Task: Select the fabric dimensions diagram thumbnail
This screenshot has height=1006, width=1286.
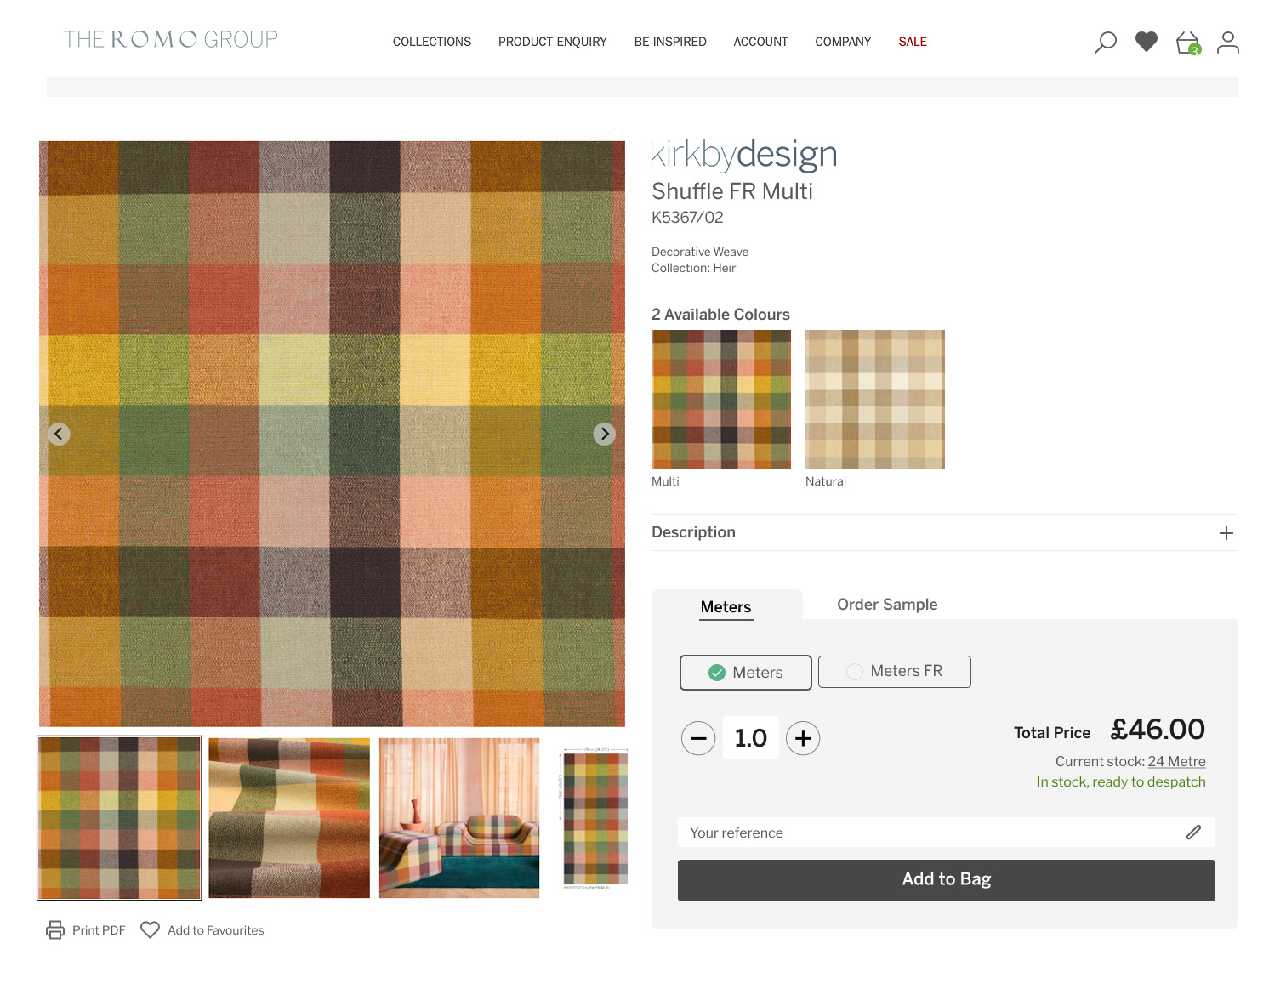Action: 593,818
